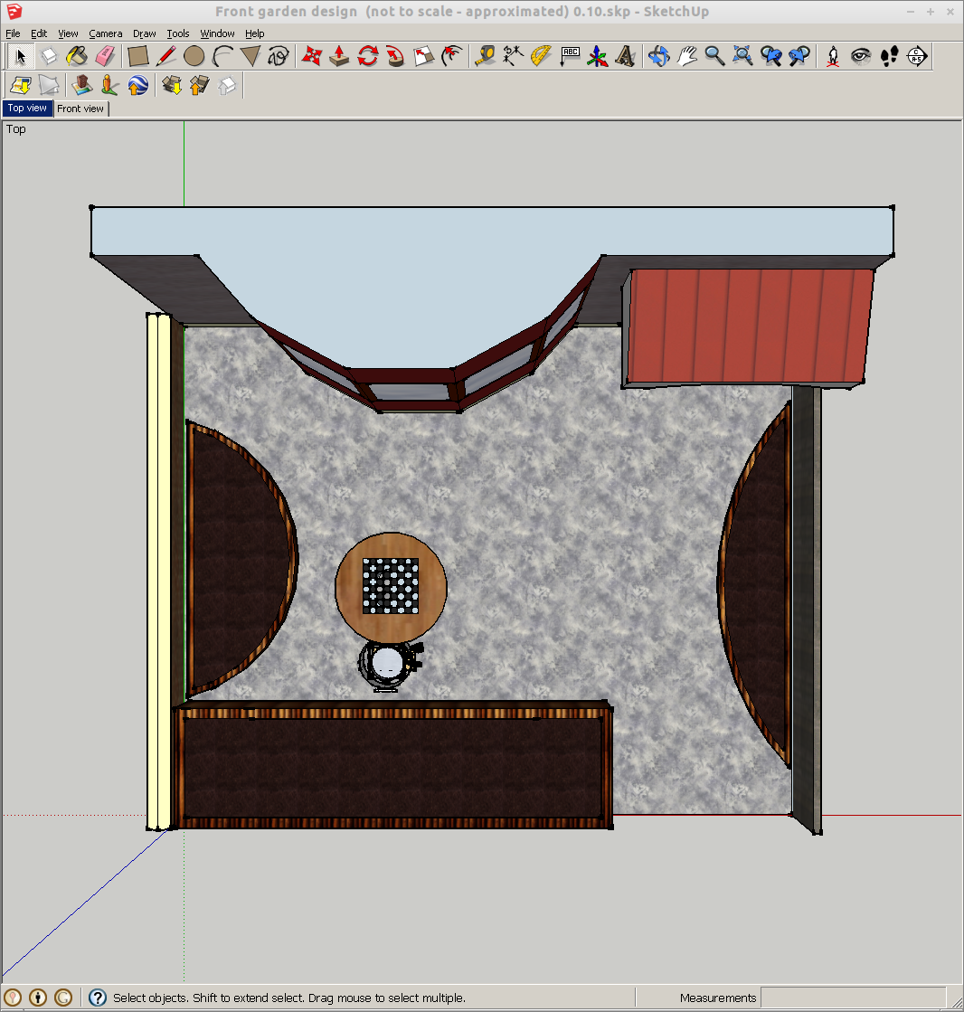Image resolution: width=964 pixels, height=1012 pixels.
Task: Select the Rotate tool
Action: tap(366, 55)
